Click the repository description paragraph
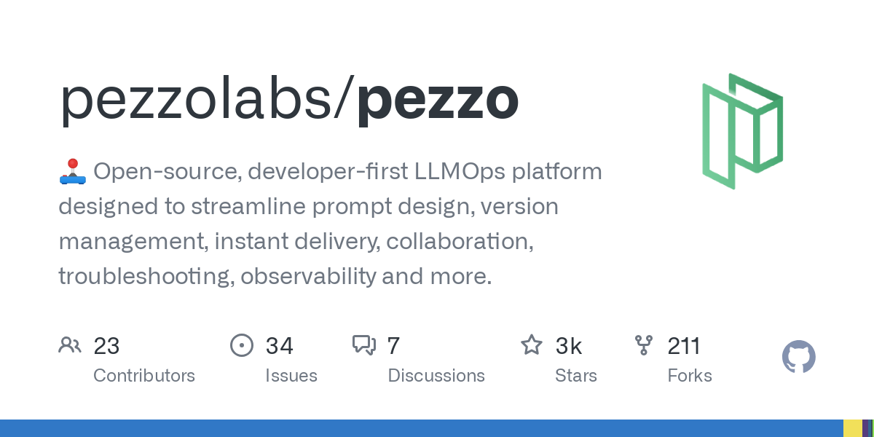This screenshot has height=437, width=874. pos(330,224)
